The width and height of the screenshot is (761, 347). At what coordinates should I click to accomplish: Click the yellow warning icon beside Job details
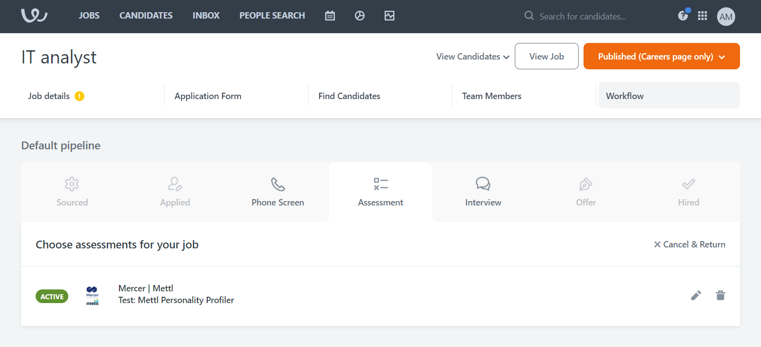click(x=79, y=96)
